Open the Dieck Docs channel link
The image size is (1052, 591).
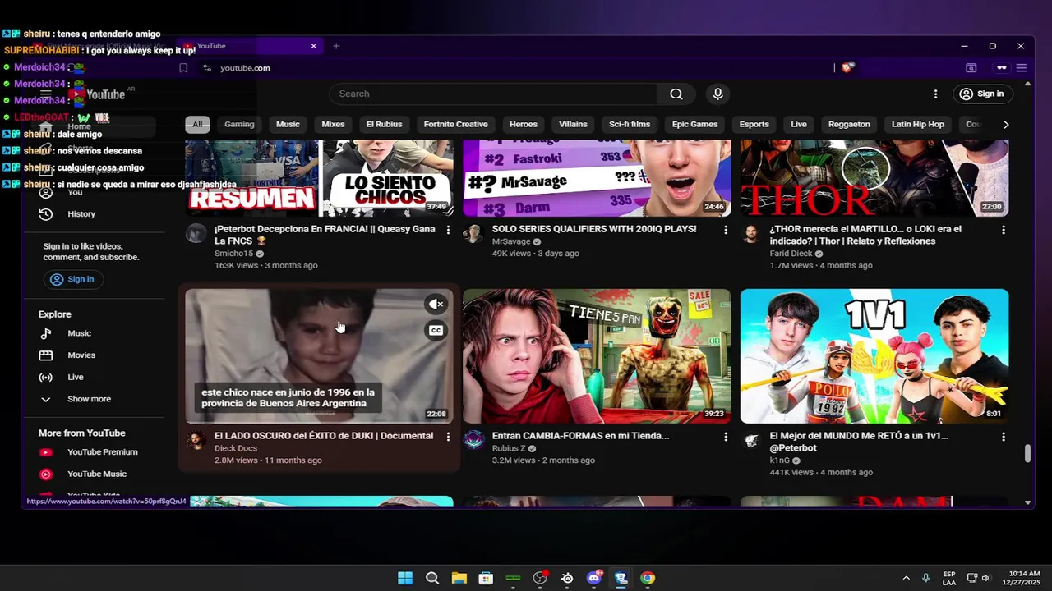(x=236, y=448)
